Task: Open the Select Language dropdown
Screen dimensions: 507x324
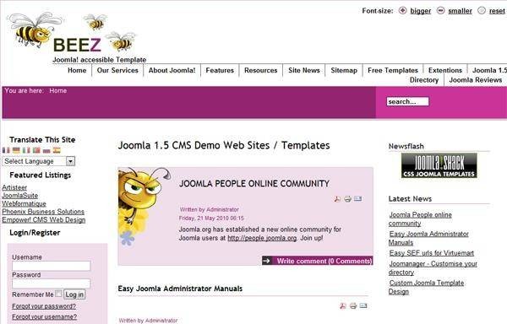Action: (39, 161)
